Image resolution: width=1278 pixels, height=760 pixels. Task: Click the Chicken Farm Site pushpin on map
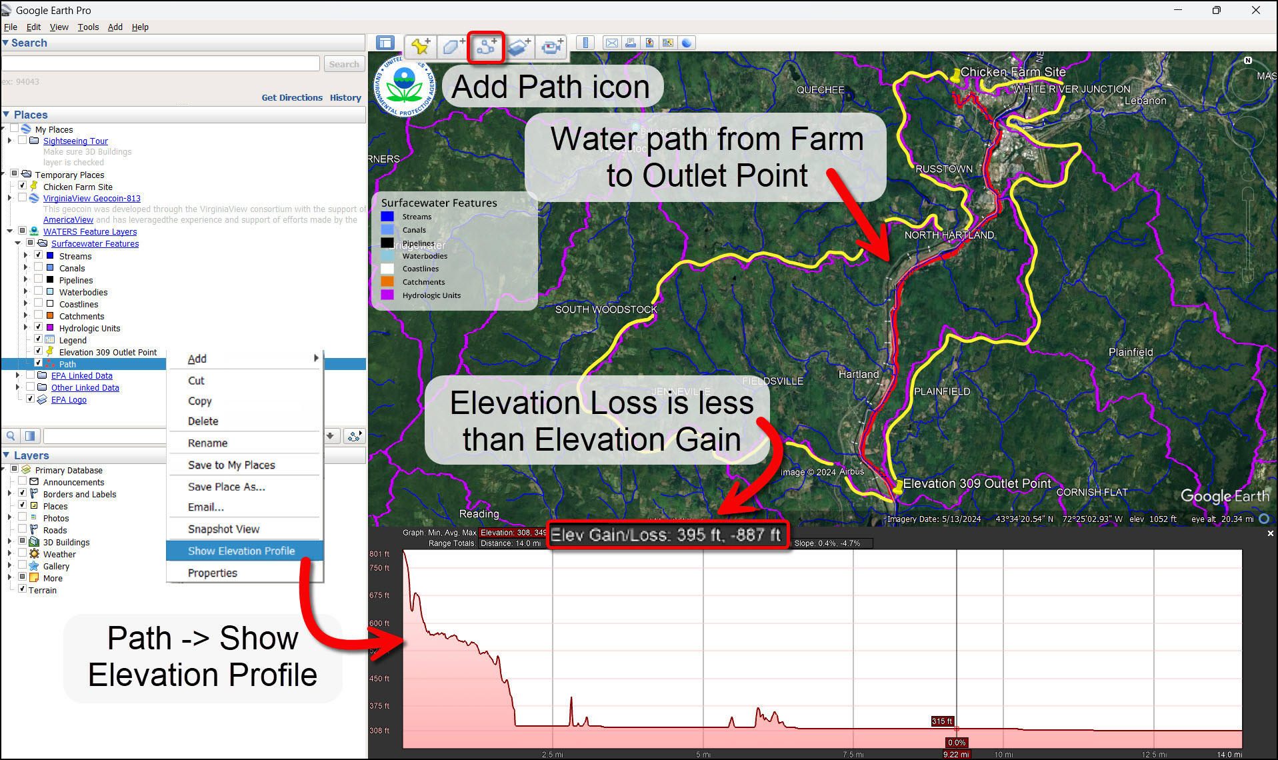(955, 75)
